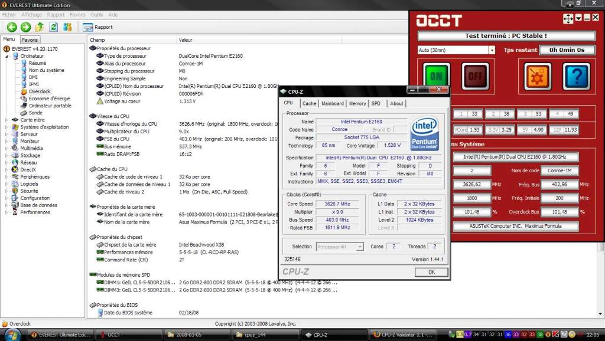The height and width of the screenshot is (341, 605).
Task: Click the Multimédia icon in the tree
Action: click(15, 148)
